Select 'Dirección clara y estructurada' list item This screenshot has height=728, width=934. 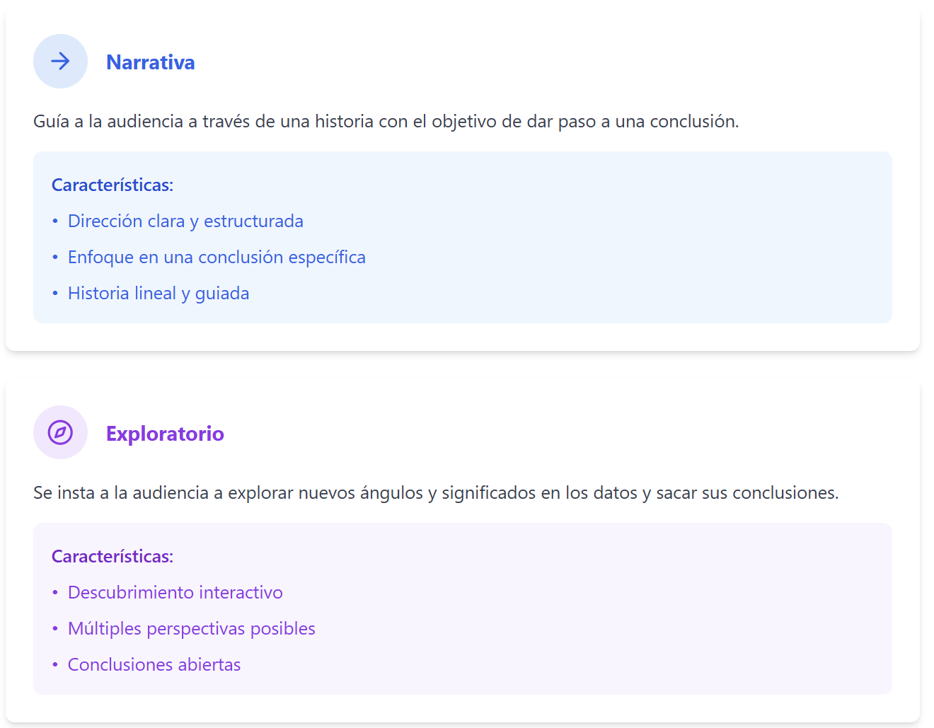coord(185,221)
